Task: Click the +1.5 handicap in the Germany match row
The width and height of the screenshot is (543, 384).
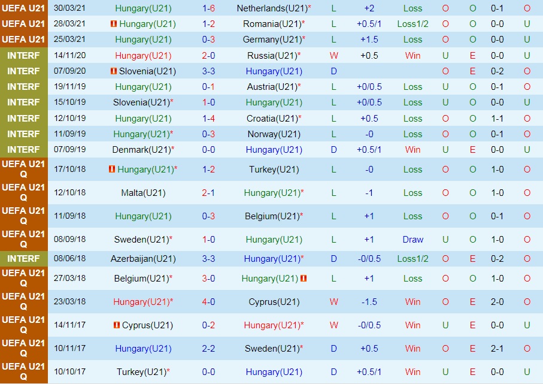Action: click(x=369, y=40)
